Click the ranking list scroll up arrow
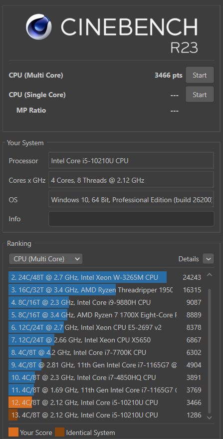This screenshot has height=439, width=223. pyautogui.click(x=210, y=275)
